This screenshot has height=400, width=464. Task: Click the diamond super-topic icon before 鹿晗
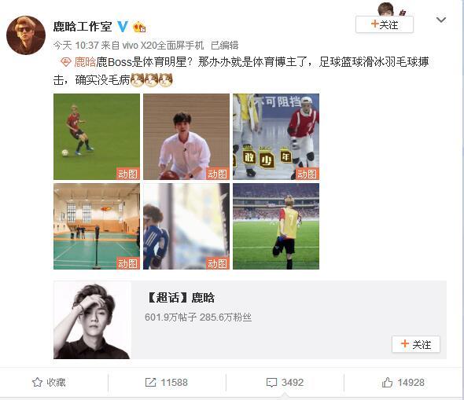coord(66,62)
